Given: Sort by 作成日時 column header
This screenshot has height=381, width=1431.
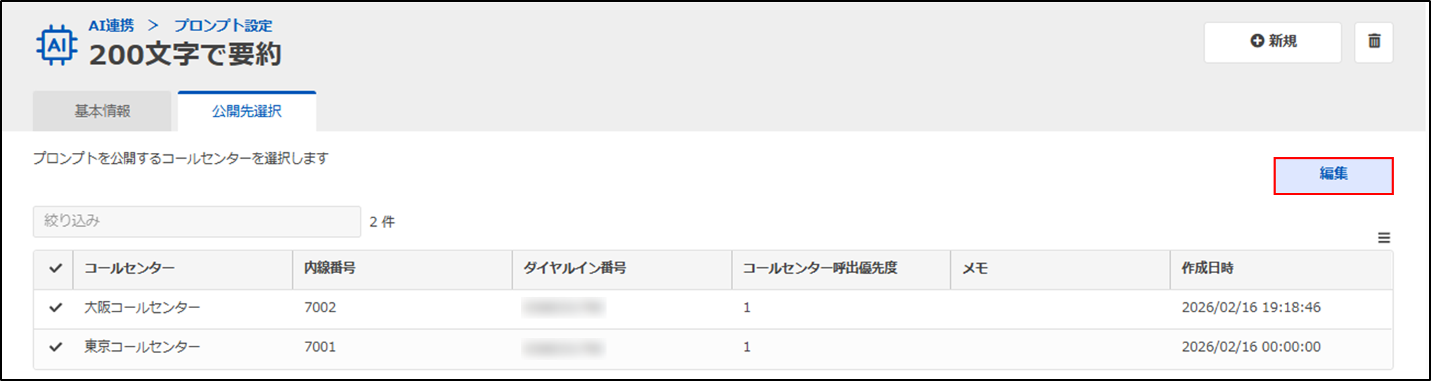Looking at the screenshot, I should (x=1207, y=268).
